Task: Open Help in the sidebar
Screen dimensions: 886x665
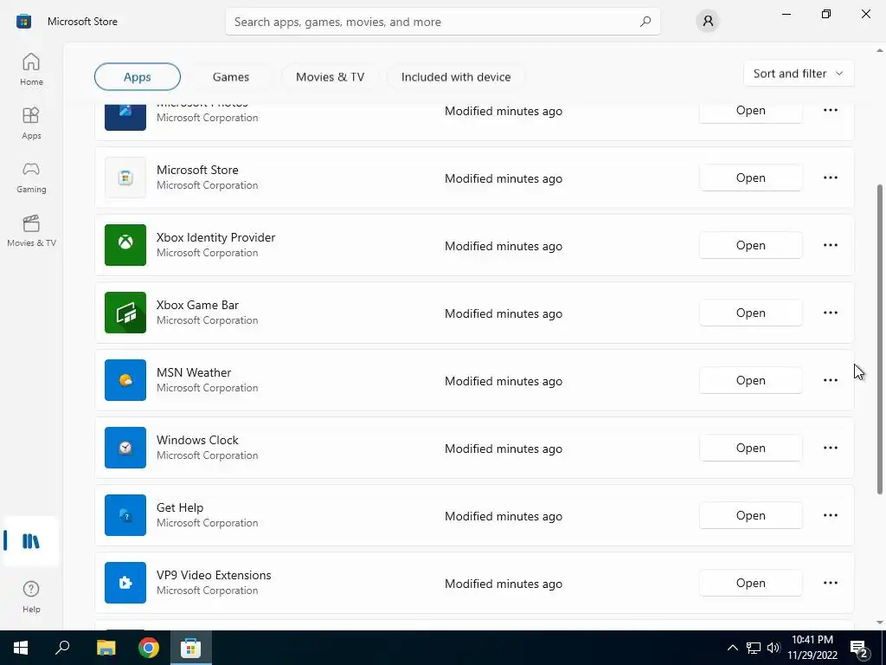Action: click(x=31, y=596)
